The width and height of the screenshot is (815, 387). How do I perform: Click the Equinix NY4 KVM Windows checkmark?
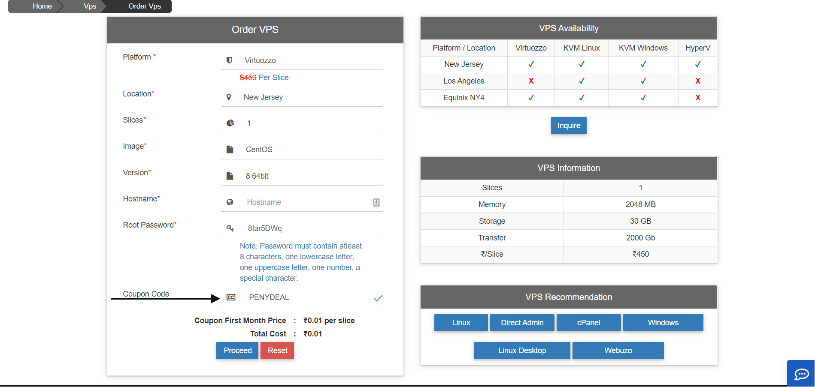pyautogui.click(x=643, y=98)
